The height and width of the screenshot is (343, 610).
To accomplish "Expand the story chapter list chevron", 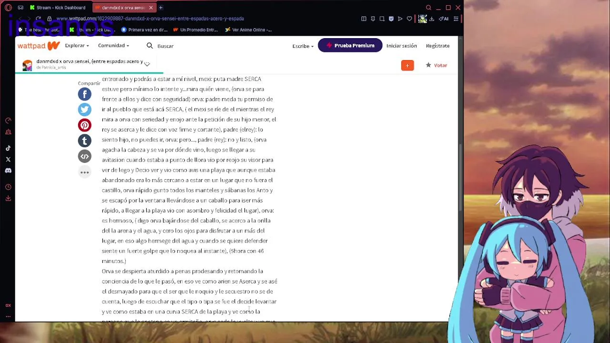I will (147, 64).
